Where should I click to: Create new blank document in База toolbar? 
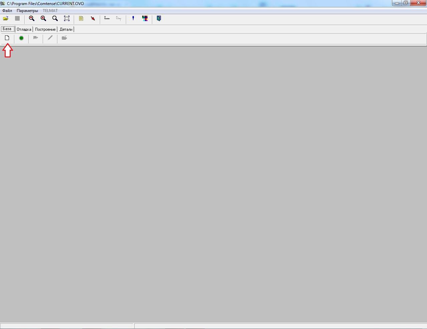click(7, 38)
